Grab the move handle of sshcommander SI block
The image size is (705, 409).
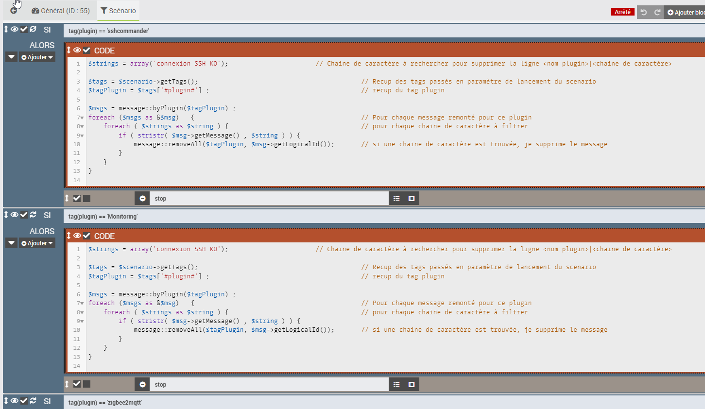click(x=6, y=29)
